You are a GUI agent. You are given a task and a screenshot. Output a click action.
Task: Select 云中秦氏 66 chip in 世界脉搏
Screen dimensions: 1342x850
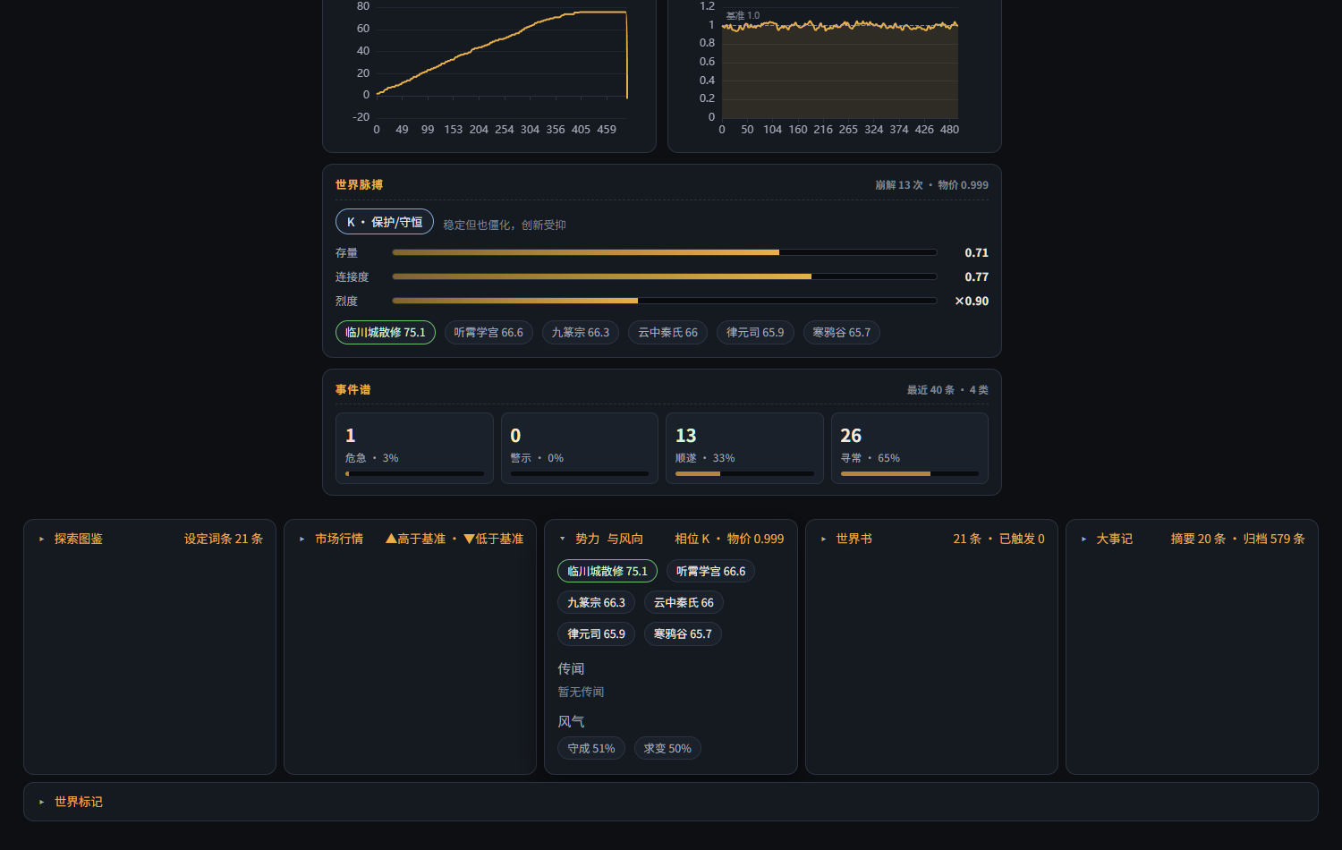pyautogui.click(x=667, y=333)
